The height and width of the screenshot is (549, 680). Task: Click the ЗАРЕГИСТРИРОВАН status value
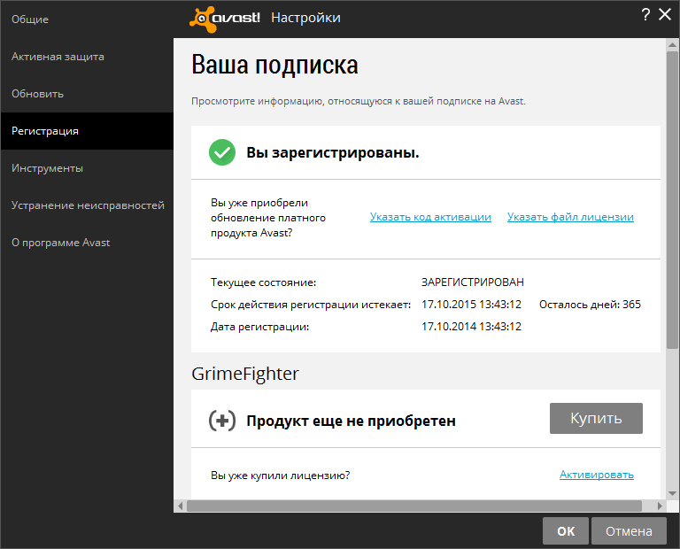click(472, 282)
